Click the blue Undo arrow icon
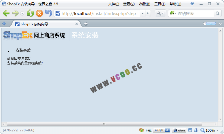 point(48,13)
